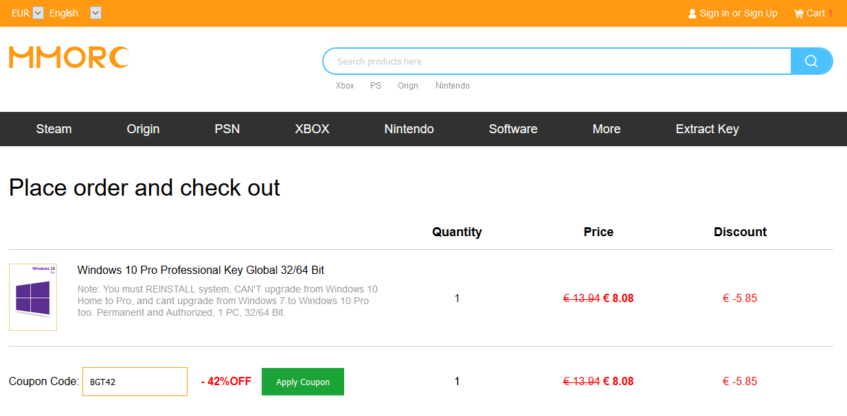Open the Sign In or Sign Up link
This screenshot has height=416, width=847.
pyautogui.click(x=738, y=13)
